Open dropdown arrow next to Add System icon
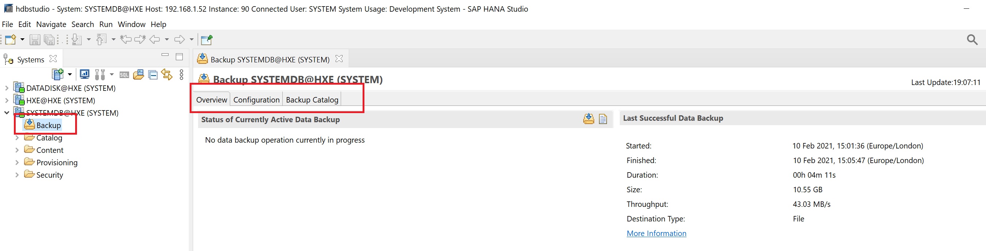This screenshot has height=251, width=986. (x=70, y=74)
